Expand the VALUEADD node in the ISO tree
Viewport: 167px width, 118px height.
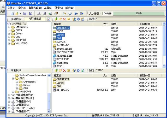coord(9,44)
